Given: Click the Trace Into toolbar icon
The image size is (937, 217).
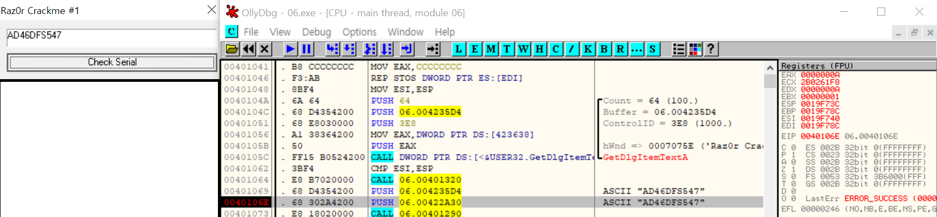Looking at the screenshot, I should pos(370,50).
